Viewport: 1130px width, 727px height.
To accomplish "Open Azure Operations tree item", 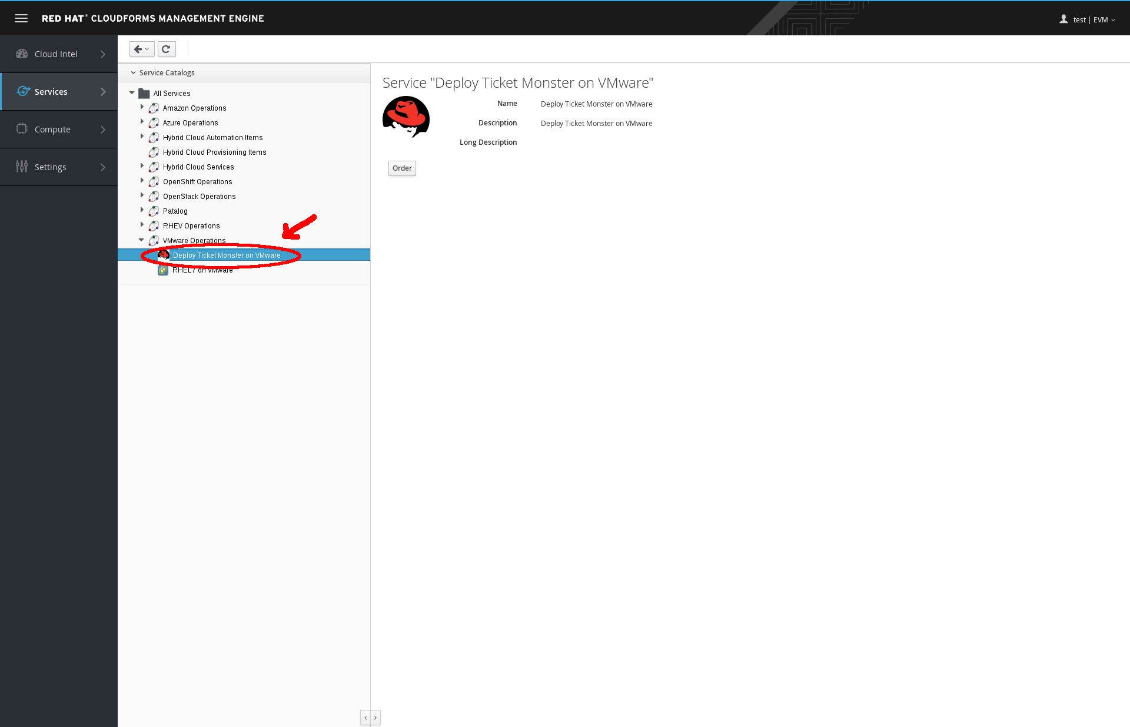I will click(190, 123).
